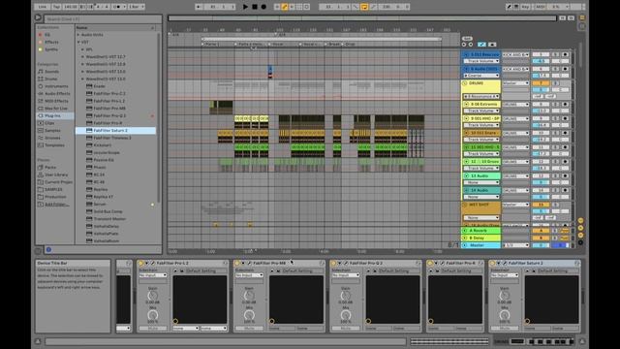The image size is (620, 349).
Task: Open the MIDI Effects category
Action: point(56,101)
